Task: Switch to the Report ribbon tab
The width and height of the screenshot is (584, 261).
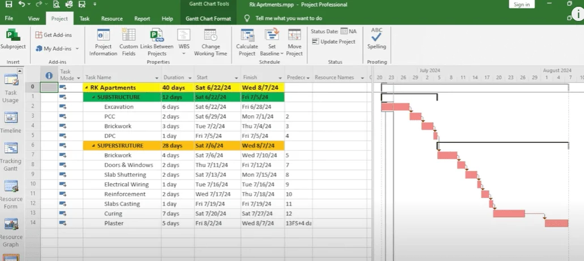Action: tap(142, 18)
